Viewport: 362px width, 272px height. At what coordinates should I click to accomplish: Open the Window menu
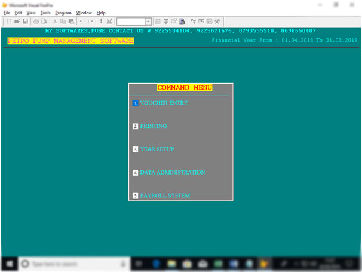tap(84, 13)
